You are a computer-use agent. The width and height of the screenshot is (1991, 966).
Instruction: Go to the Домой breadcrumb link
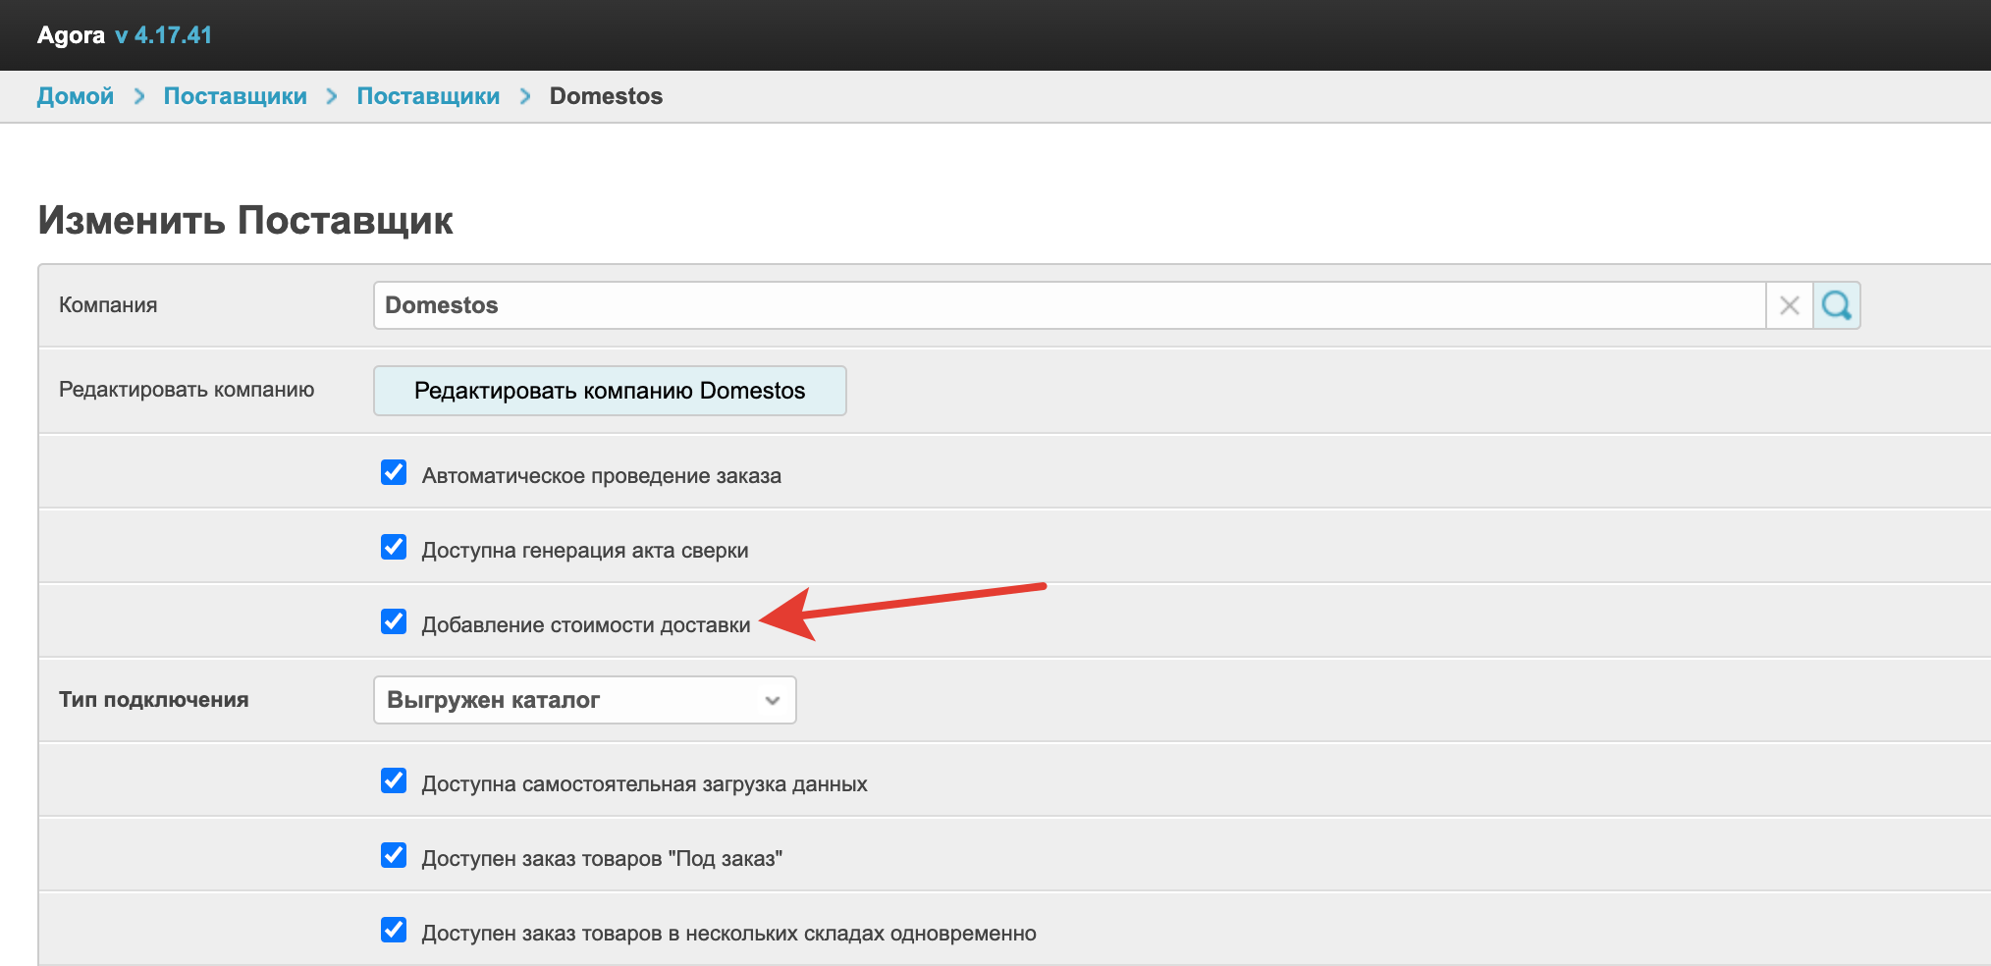pyautogui.click(x=76, y=96)
